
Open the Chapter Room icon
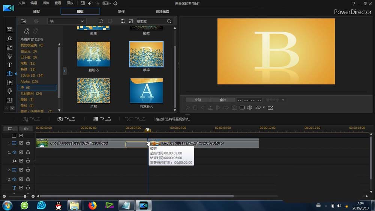[x=10, y=100]
